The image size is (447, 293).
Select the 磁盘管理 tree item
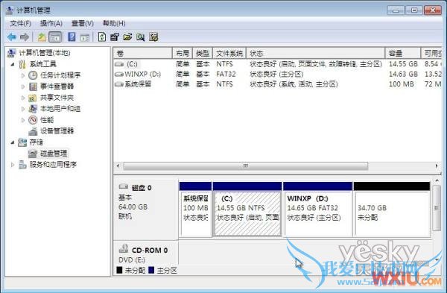coord(54,154)
